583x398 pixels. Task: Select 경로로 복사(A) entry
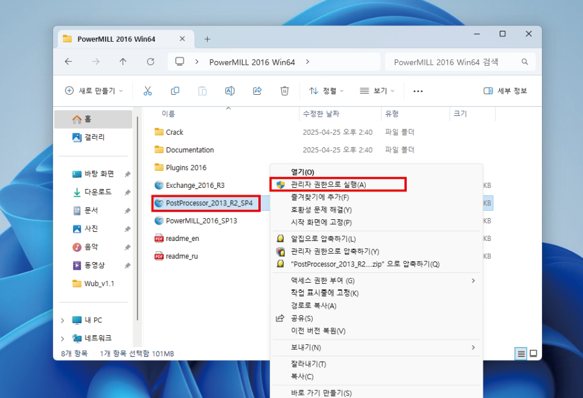coord(377,306)
